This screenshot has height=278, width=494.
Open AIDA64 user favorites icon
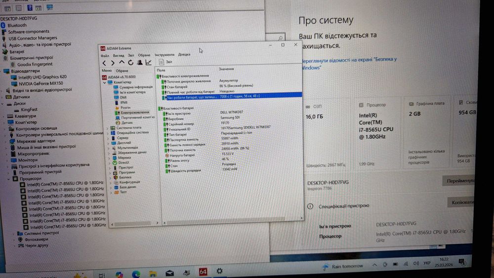140,62
